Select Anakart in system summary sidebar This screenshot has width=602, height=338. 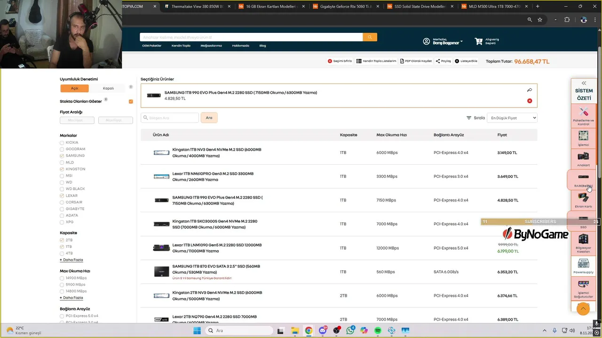[584, 159]
